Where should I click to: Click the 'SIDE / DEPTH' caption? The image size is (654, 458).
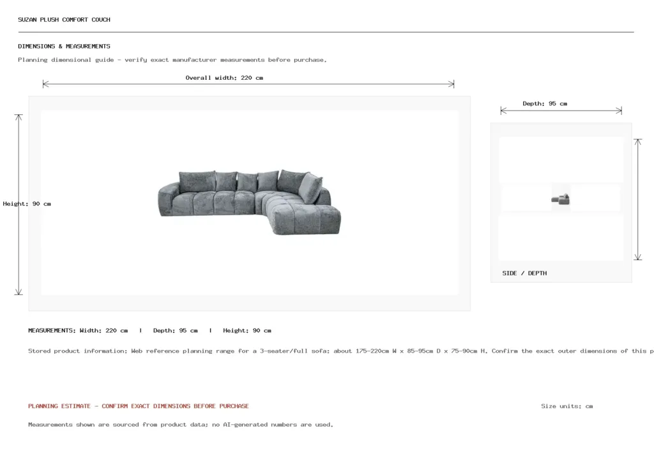click(524, 273)
